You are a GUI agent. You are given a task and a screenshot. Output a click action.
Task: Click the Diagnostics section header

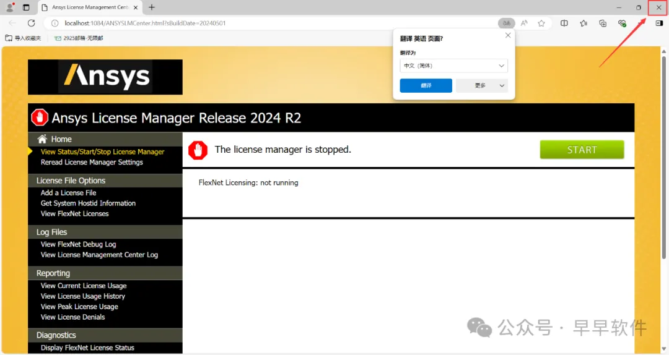(x=105, y=335)
